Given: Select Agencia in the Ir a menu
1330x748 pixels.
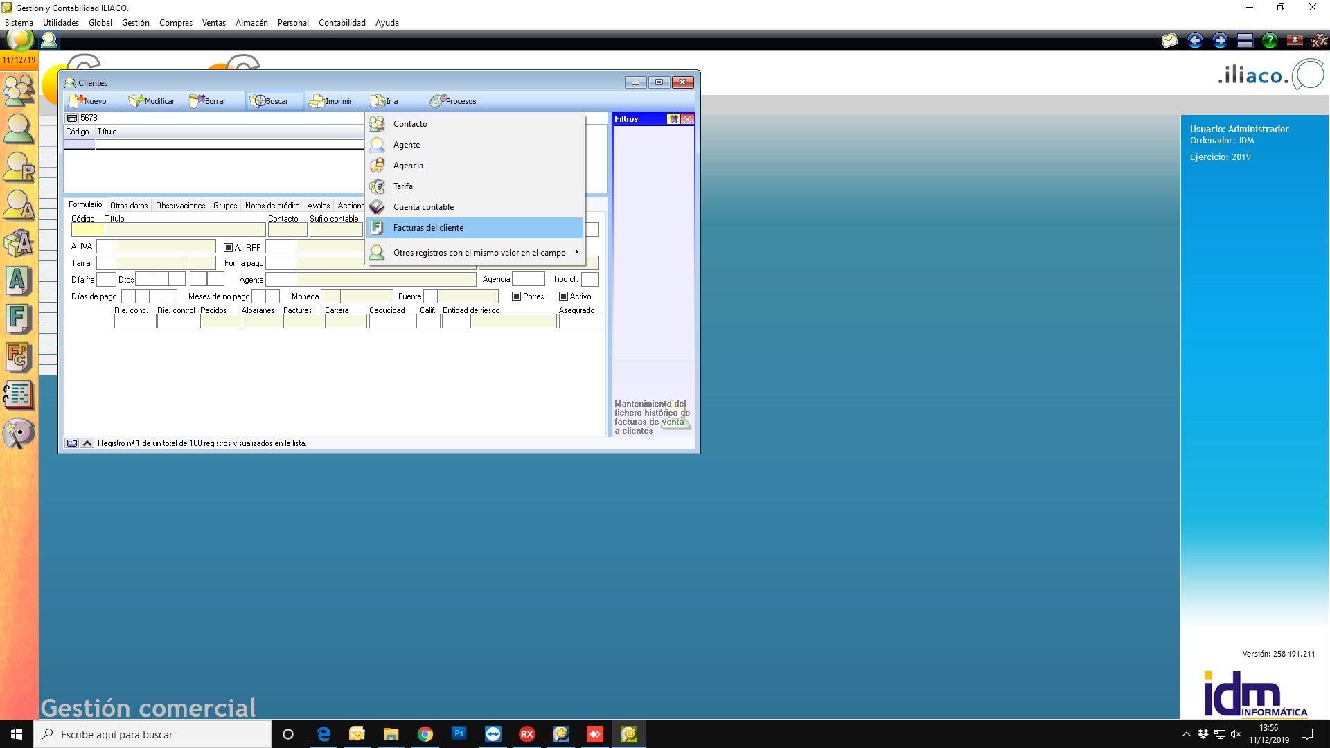Looking at the screenshot, I should [475, 166].
